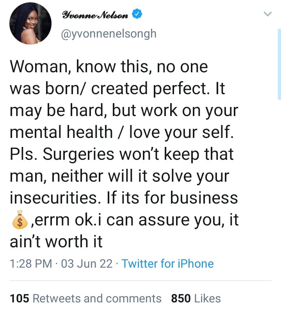Click the 03 Jun 22 date
This screenshot has height=311, width=281.
[x=87, y=264]
